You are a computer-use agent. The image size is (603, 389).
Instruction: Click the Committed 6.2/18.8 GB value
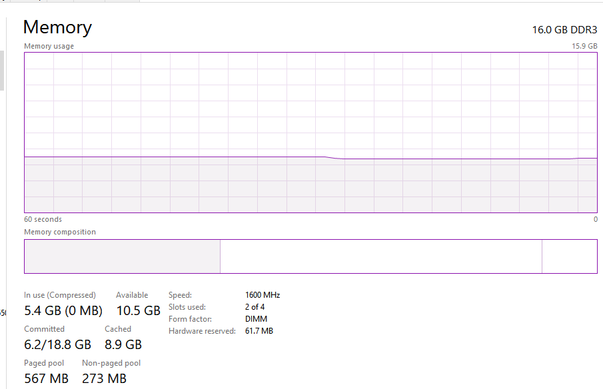point(57,344)
